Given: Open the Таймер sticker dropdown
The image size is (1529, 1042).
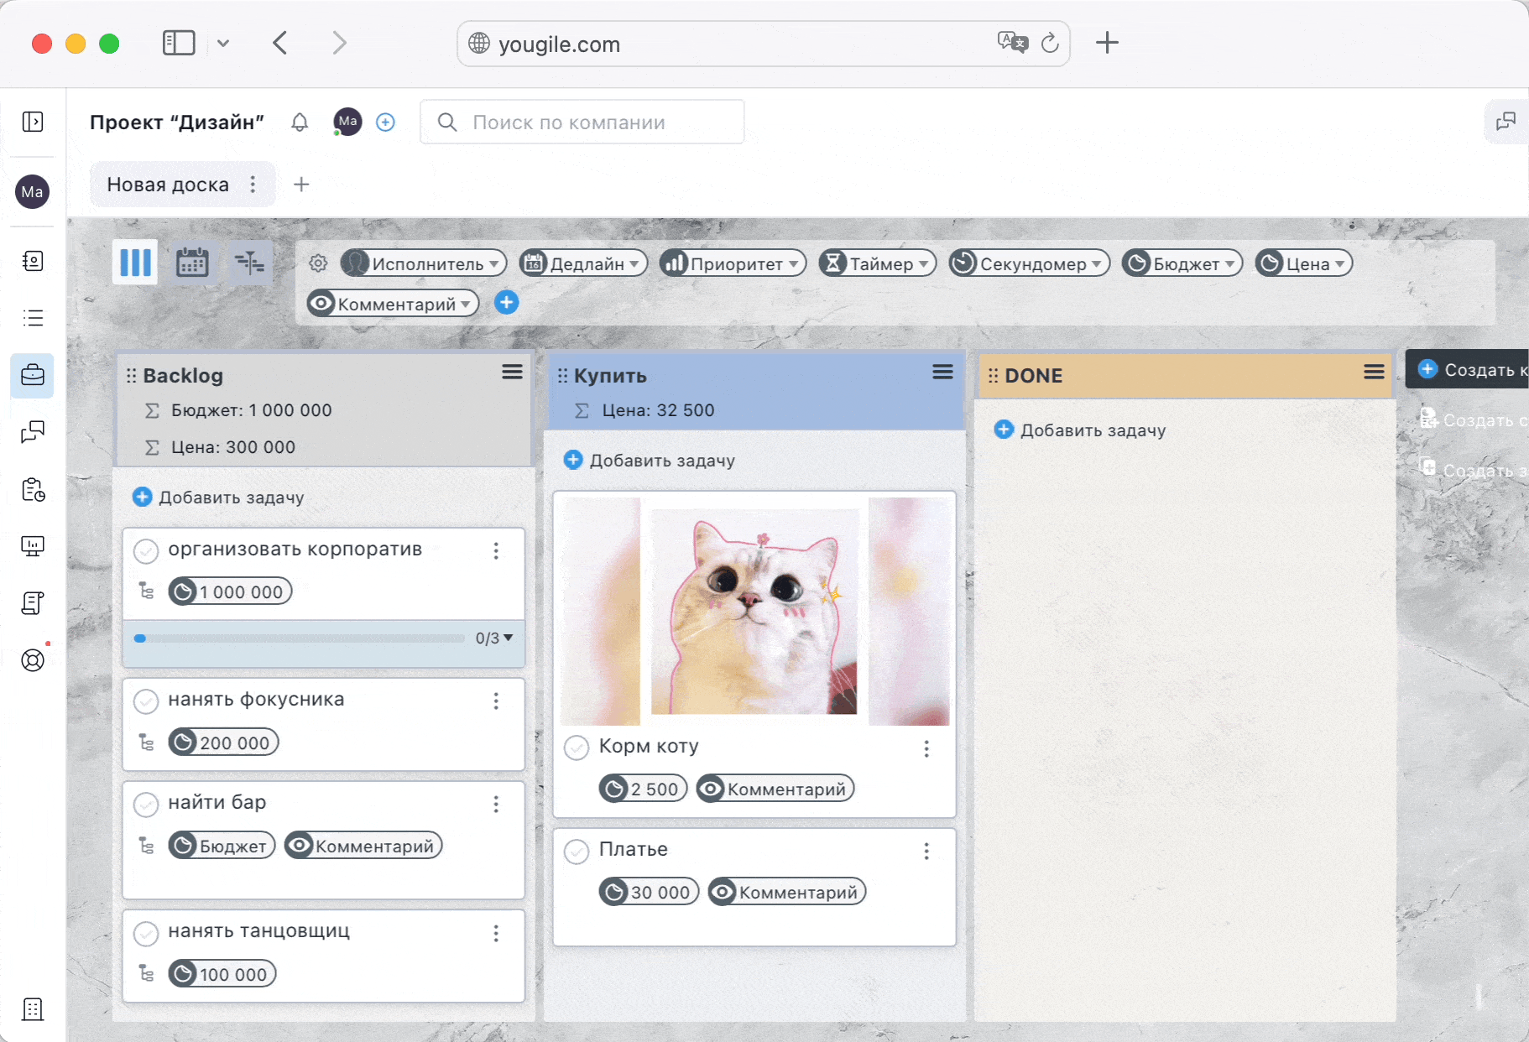Looking at the screenshot, I should 878,263.
